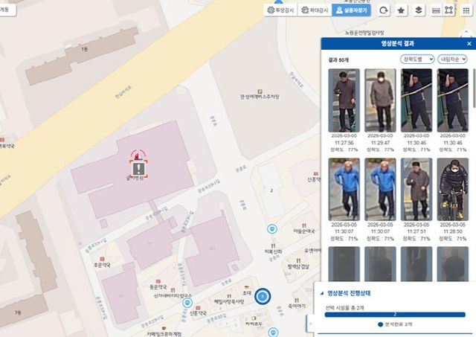The height and width of the screenshot is (337, 476).
Task: Open the grid menu icon at top right
Action: 466,10
